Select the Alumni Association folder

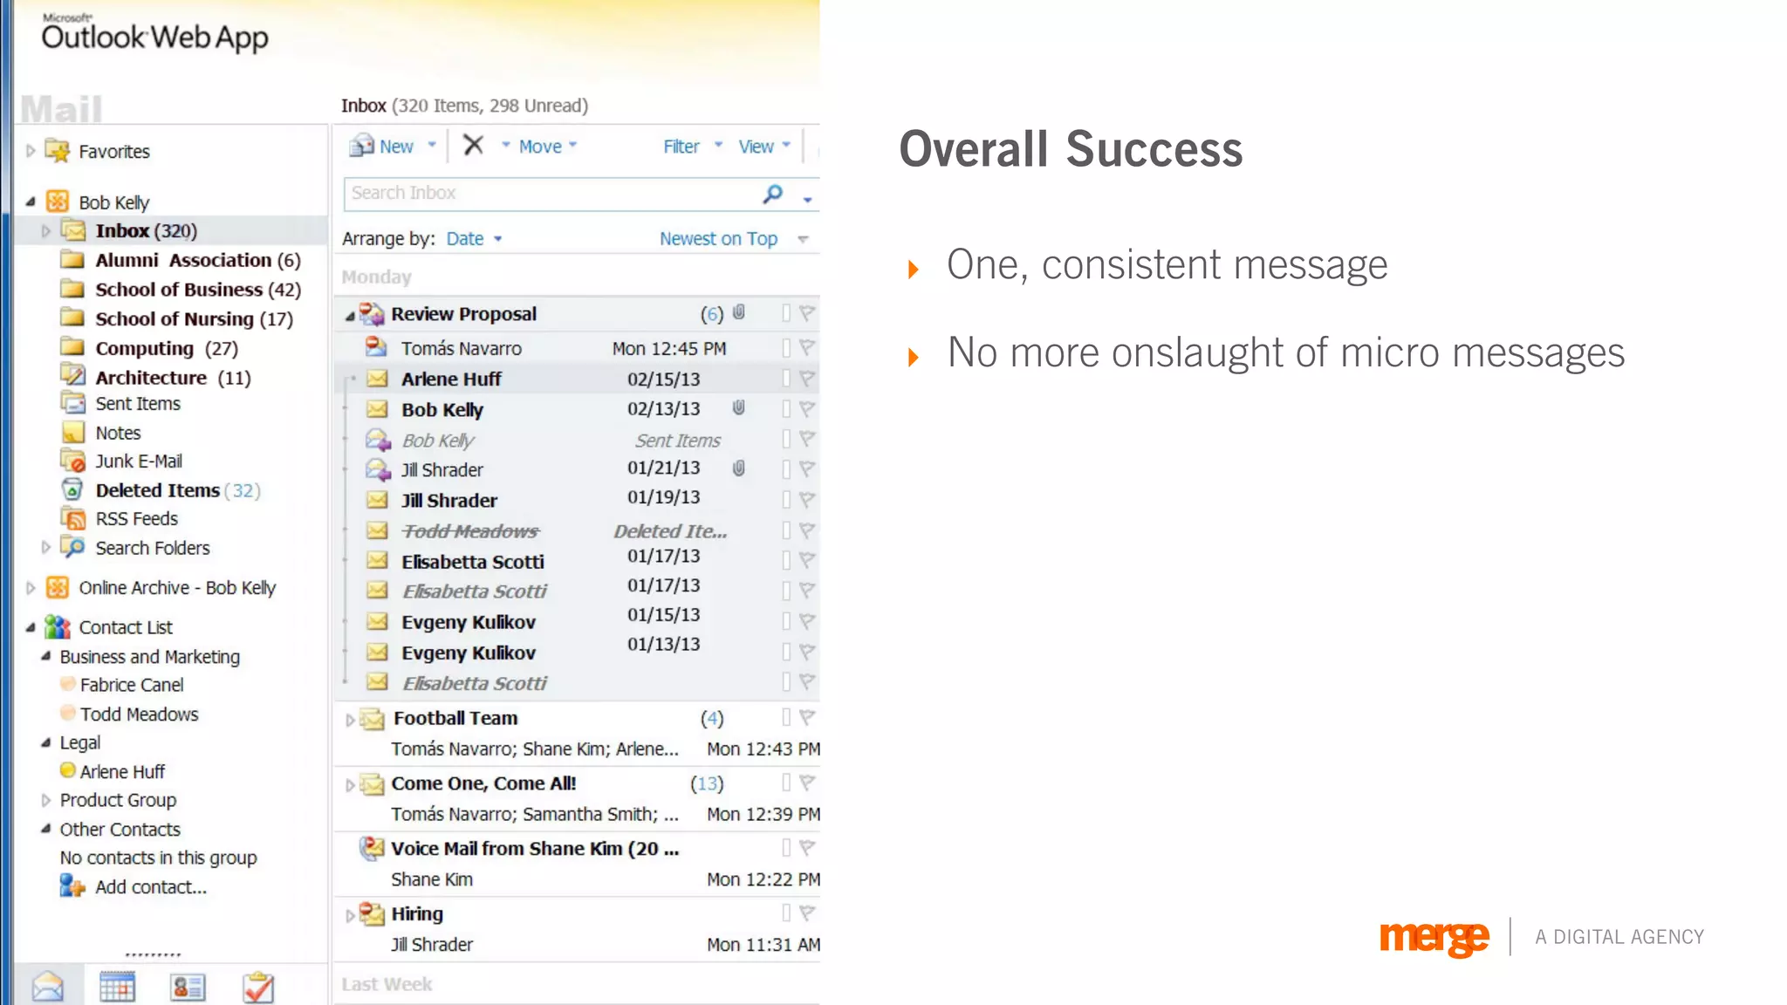[197, 260]
